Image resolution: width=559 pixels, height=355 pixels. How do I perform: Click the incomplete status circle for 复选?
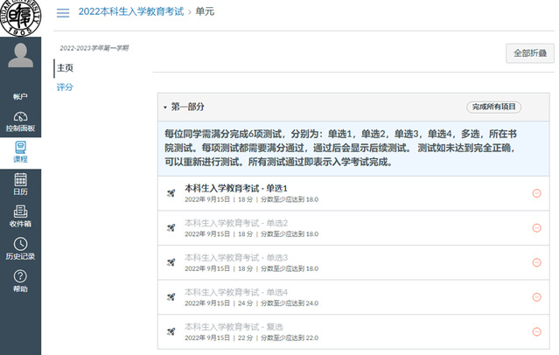coord(536,331)
